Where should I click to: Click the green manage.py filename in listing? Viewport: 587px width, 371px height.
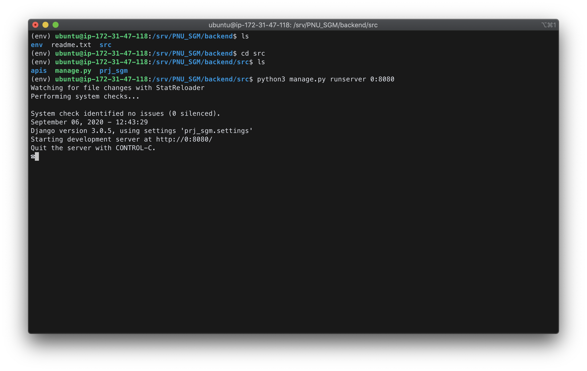click(73, 71)
